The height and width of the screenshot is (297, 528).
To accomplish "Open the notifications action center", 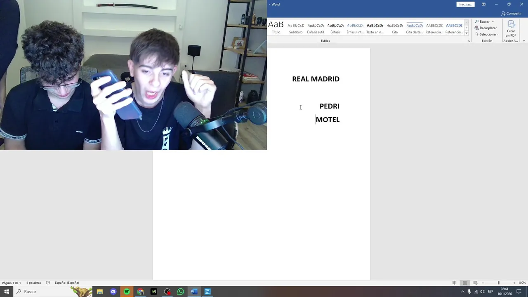I will pos(519,292).
